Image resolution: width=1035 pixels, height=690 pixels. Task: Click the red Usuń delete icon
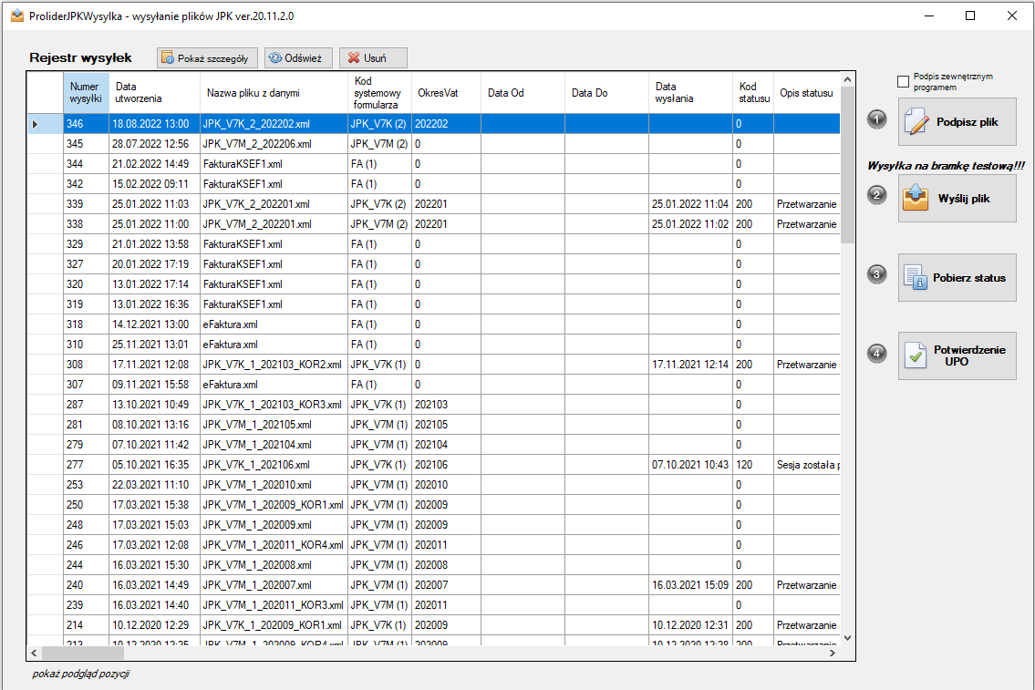(x=354, y=58)
